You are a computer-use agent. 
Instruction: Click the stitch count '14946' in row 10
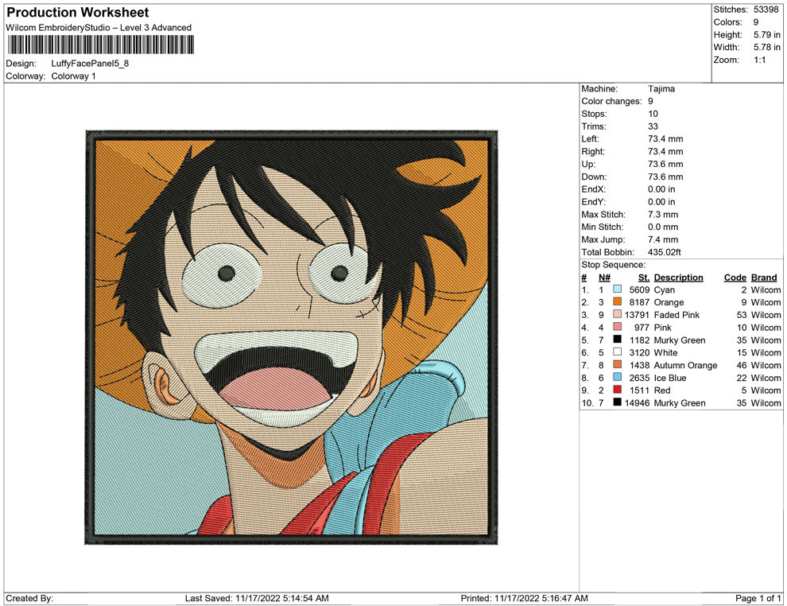pos(637,402)
